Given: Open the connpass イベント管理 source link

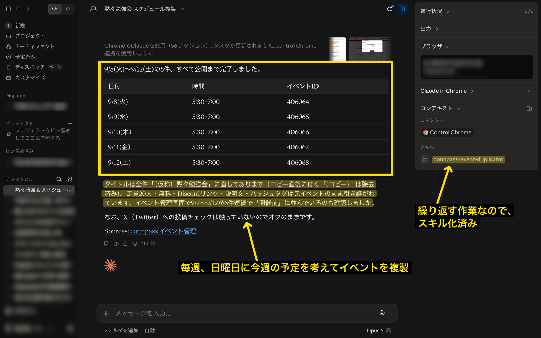Looking at the screenshot, I should 163,231.
